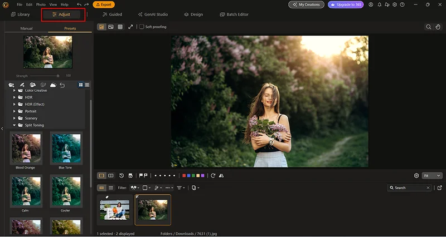Open the notifications bell
The height and width of the screenshot is (237, 446).
(380, 4)
